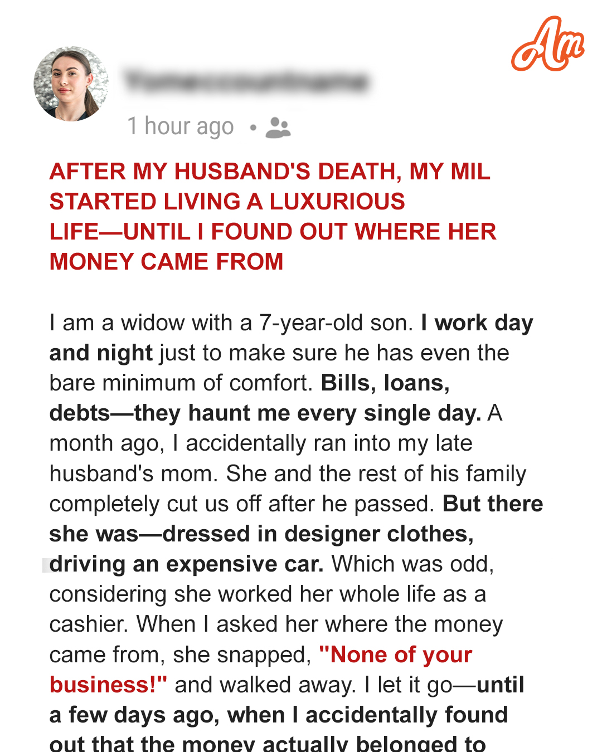This screenshot has width=602, height=752.
Task: Open the poster's profile picture
Action: click(71, 84)
